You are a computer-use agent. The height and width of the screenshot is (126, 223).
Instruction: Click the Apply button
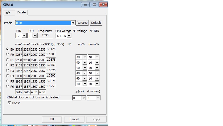coord(96,119)
